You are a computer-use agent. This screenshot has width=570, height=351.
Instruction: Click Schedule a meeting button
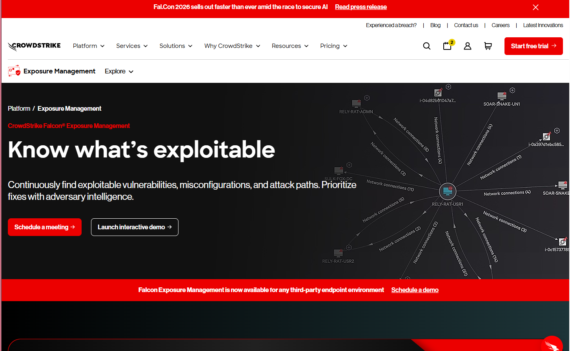(45, 227)
